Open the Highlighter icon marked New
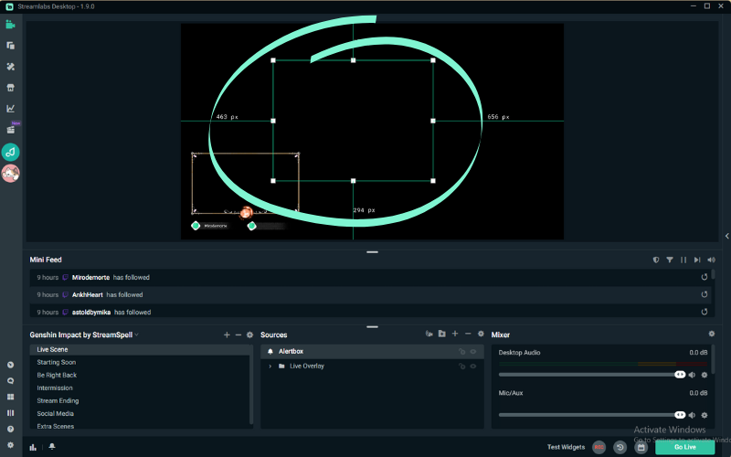This screenshot has width=731, height=457. pos(10,130)
